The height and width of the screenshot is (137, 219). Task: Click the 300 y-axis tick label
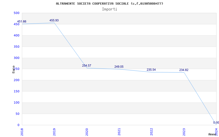pos(16,58)
